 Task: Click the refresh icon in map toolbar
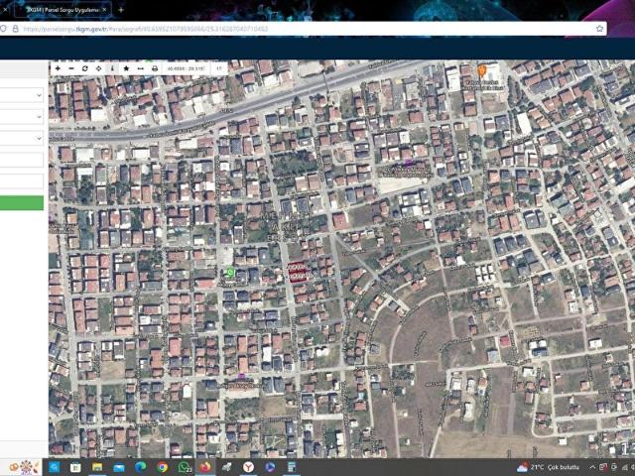pyautogui.click(x=84, y=68)
